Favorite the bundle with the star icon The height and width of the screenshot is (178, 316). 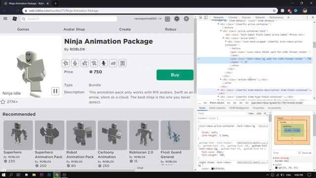pos(3,102)
